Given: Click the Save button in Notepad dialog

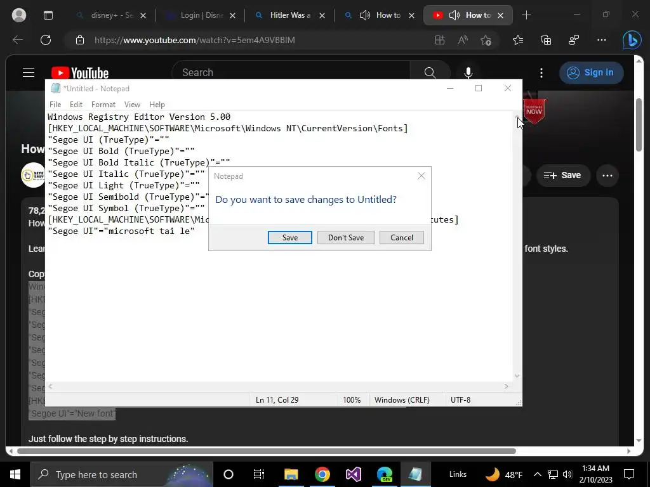Looking at the screenshot, I should point(289,237).
